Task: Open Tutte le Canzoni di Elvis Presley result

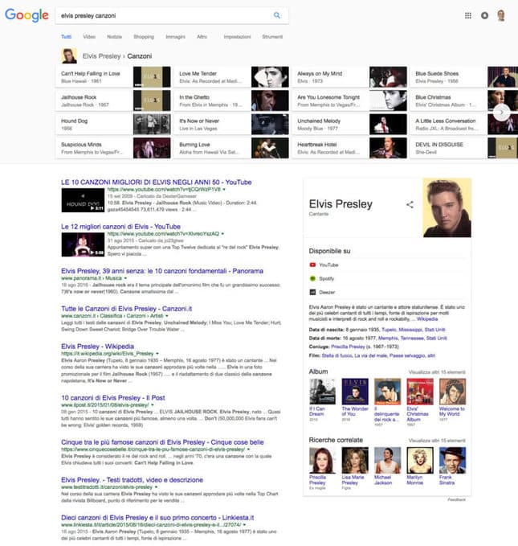Action: [127, 309]
